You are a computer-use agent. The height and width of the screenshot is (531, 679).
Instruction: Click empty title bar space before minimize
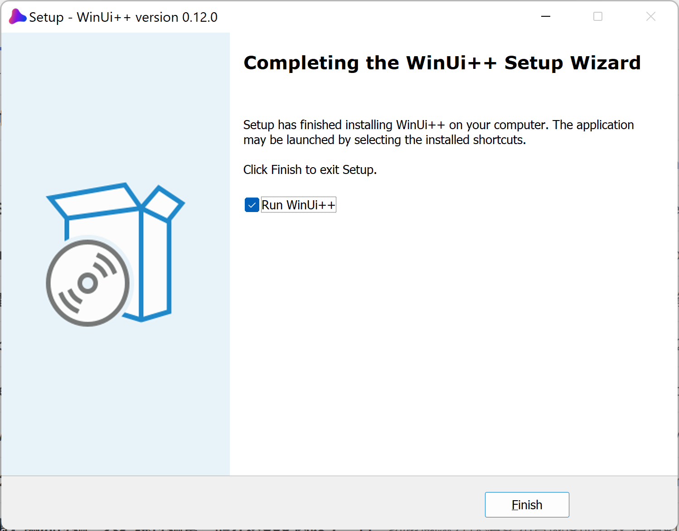click(x=376, y=17)
